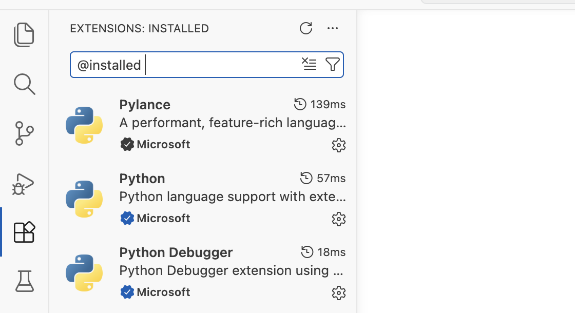Screen dimensions: 575x313
Task: Select the Extensions view icon
Action: click(24, 232)
